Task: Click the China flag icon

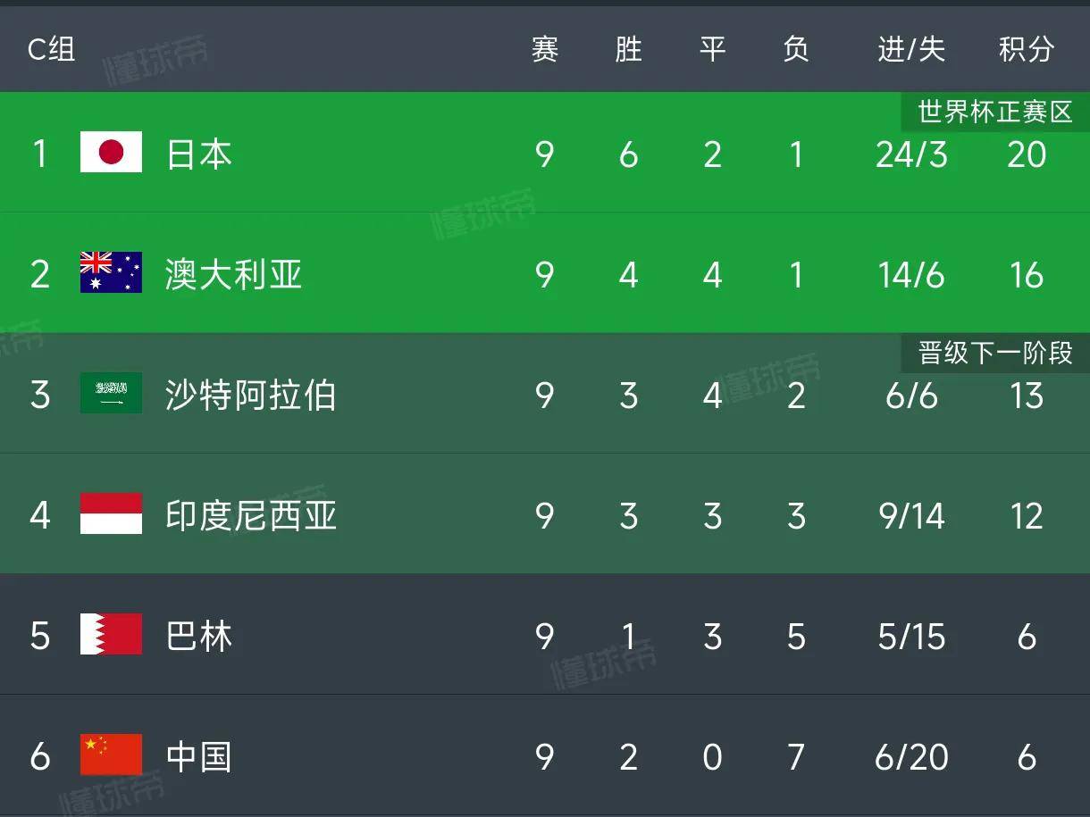Action: pos(111,755)
